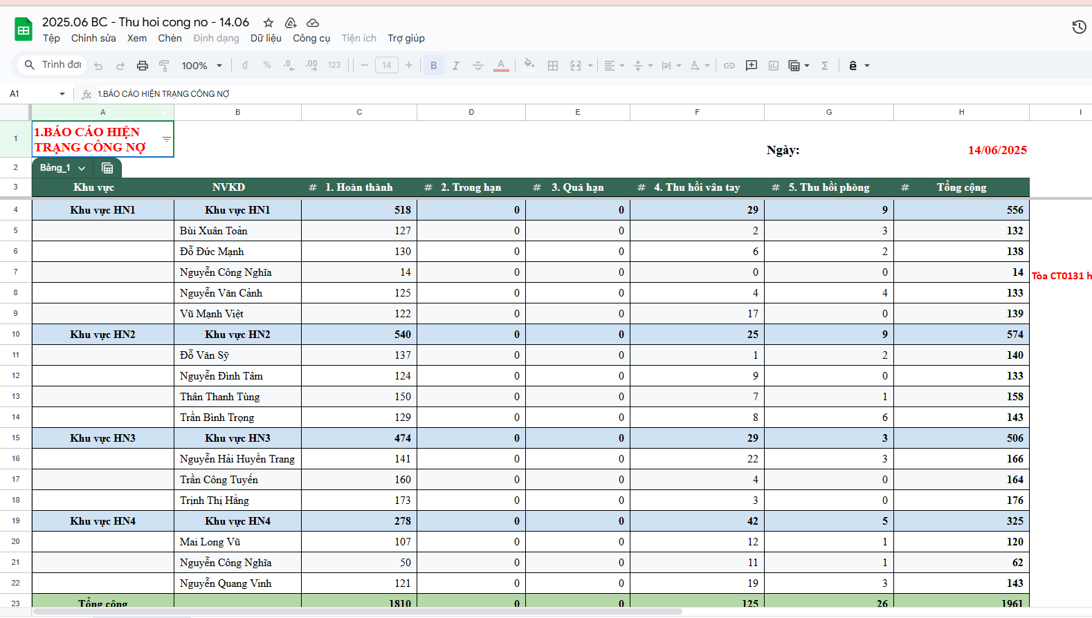Toggle bold formatting
The height and width of the screenshot is (618, 1092).
click(x=433, y=66)
